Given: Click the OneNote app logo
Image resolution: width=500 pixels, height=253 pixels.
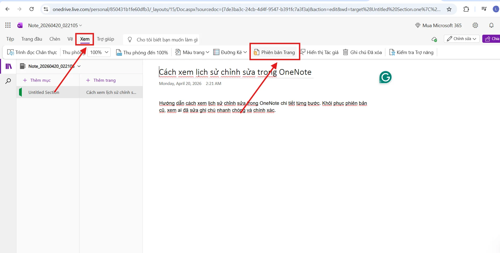Looking at the screenshot, I should click(20, 25).
